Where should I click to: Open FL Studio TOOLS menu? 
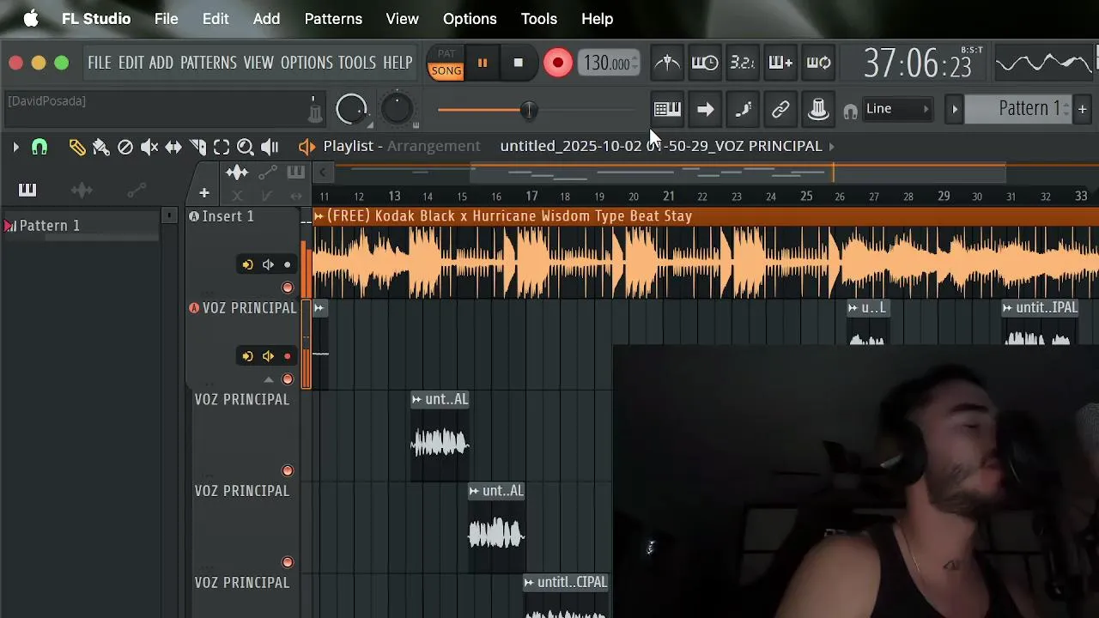(x=357, y=63)
